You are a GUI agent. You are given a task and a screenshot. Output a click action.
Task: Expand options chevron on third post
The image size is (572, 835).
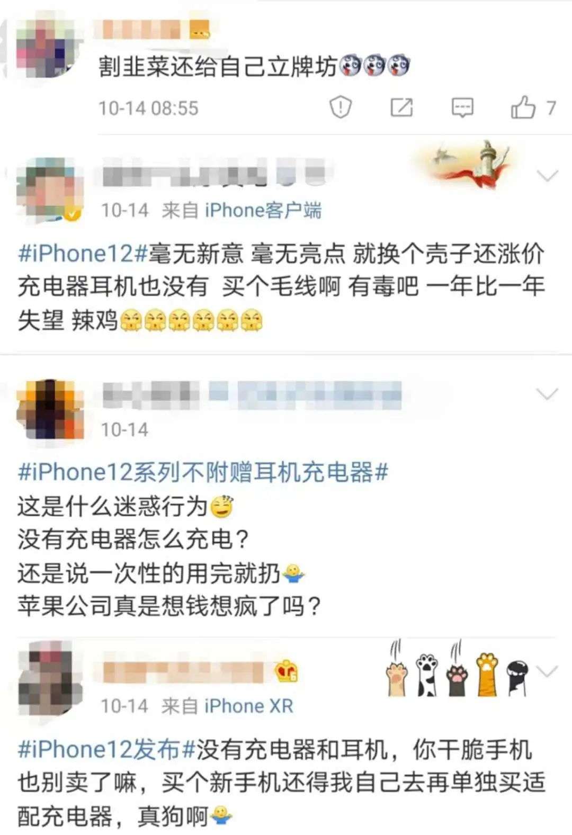[x=547, y=393]
